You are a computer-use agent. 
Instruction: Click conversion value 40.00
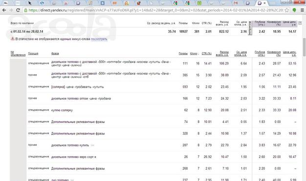click(x=277, y=180)
